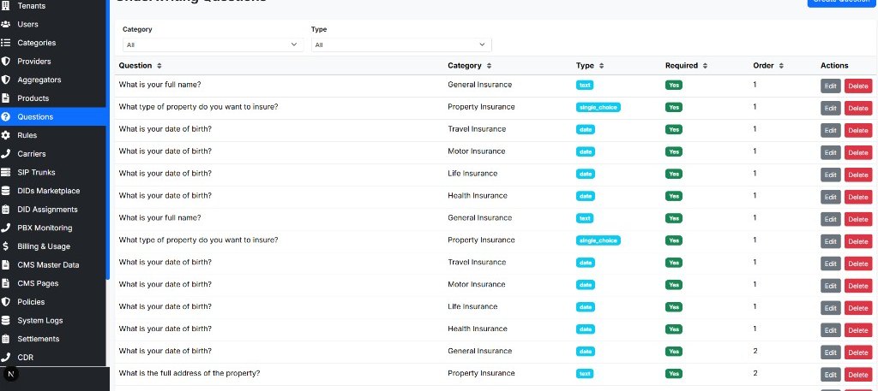
Task: Click the System Logs database icon
Action: coord(6,320)
